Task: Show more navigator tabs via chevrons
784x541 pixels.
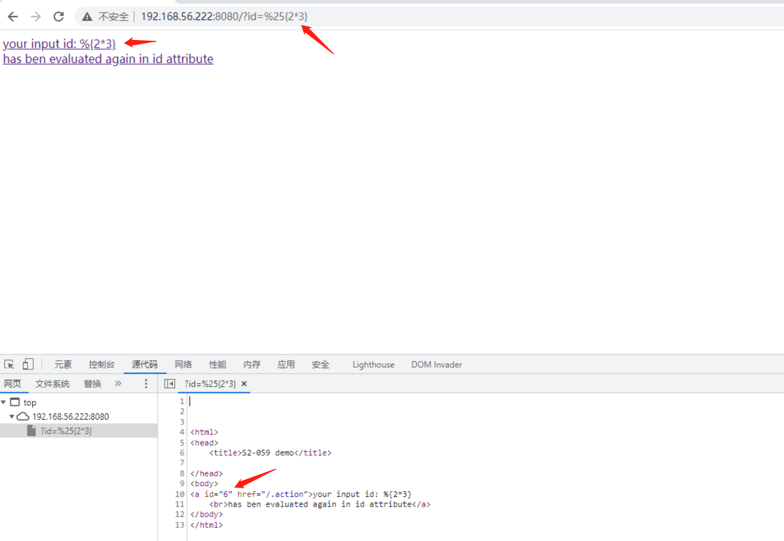Action: click(118, 383)
